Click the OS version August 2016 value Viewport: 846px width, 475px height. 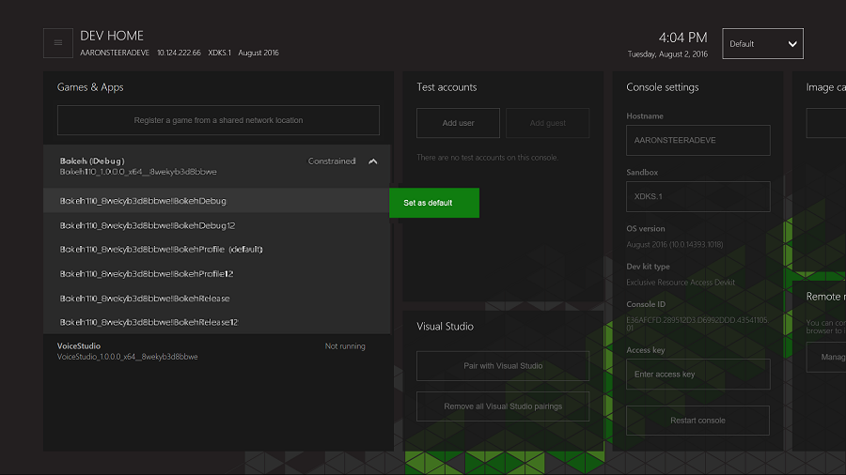674,244
